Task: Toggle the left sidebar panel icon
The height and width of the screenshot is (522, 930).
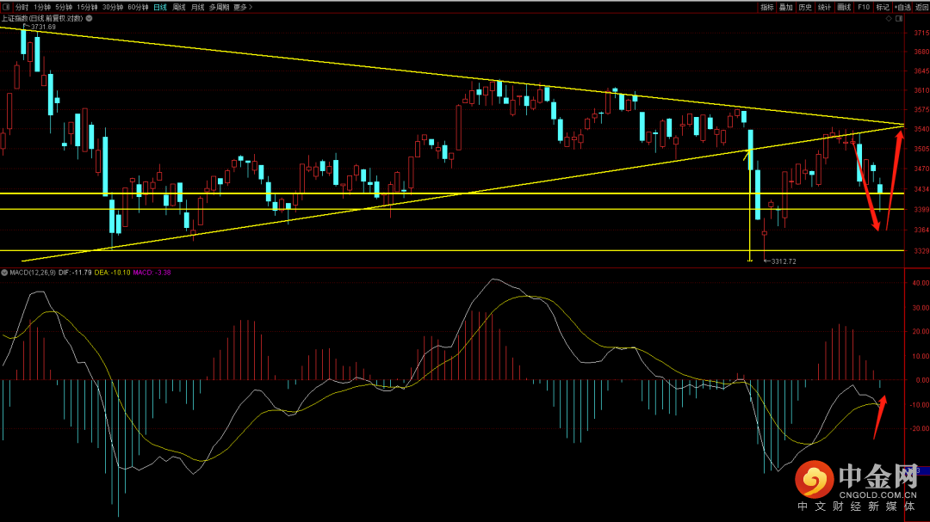Action: (6, 7)
